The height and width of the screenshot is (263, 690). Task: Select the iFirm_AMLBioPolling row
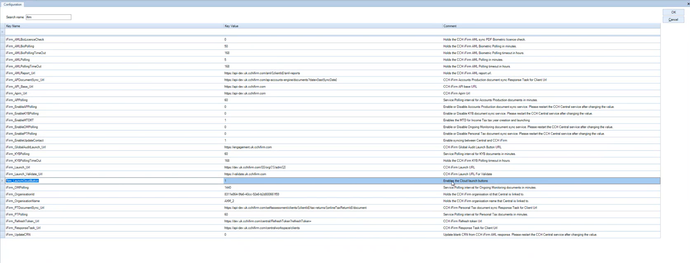click(333, 46)
